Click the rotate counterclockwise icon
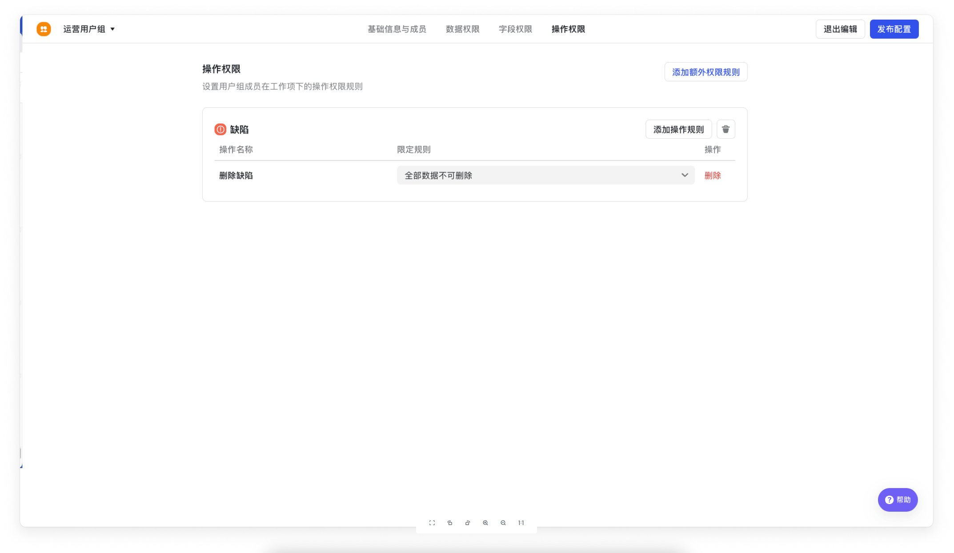The image size is (954, 553). tap(449, 523)
